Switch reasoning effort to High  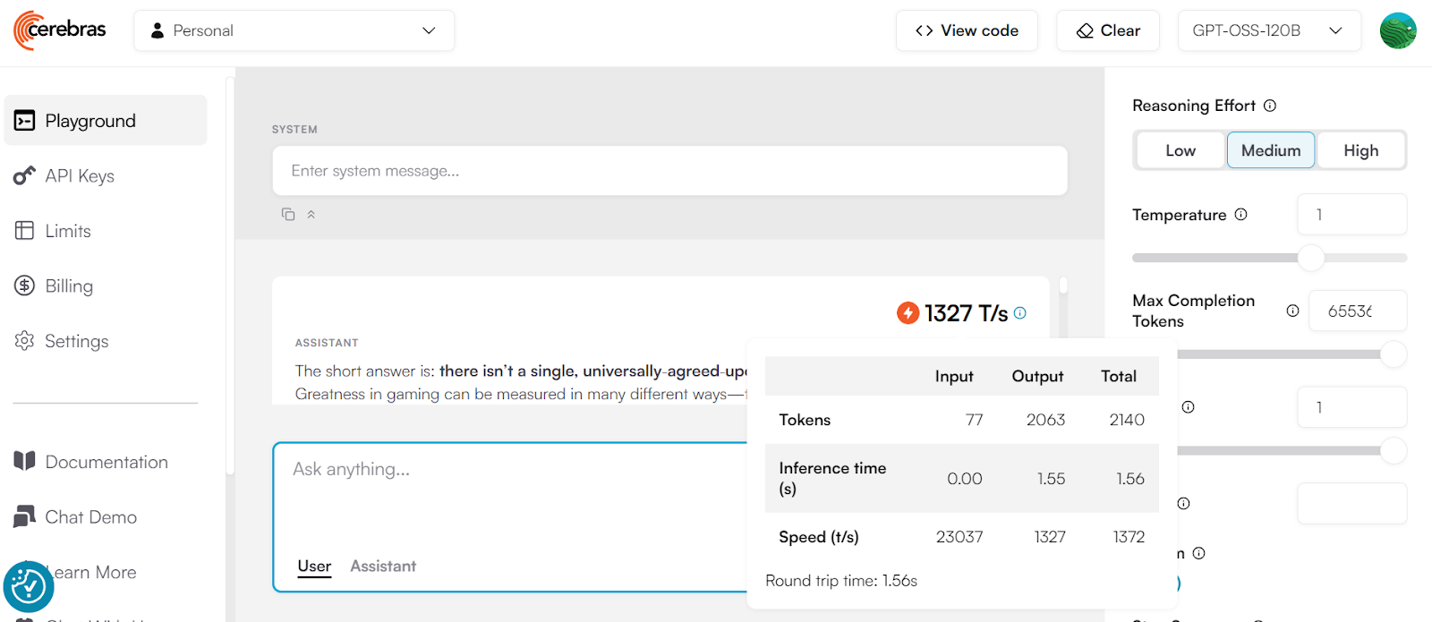click(1360, 150)
